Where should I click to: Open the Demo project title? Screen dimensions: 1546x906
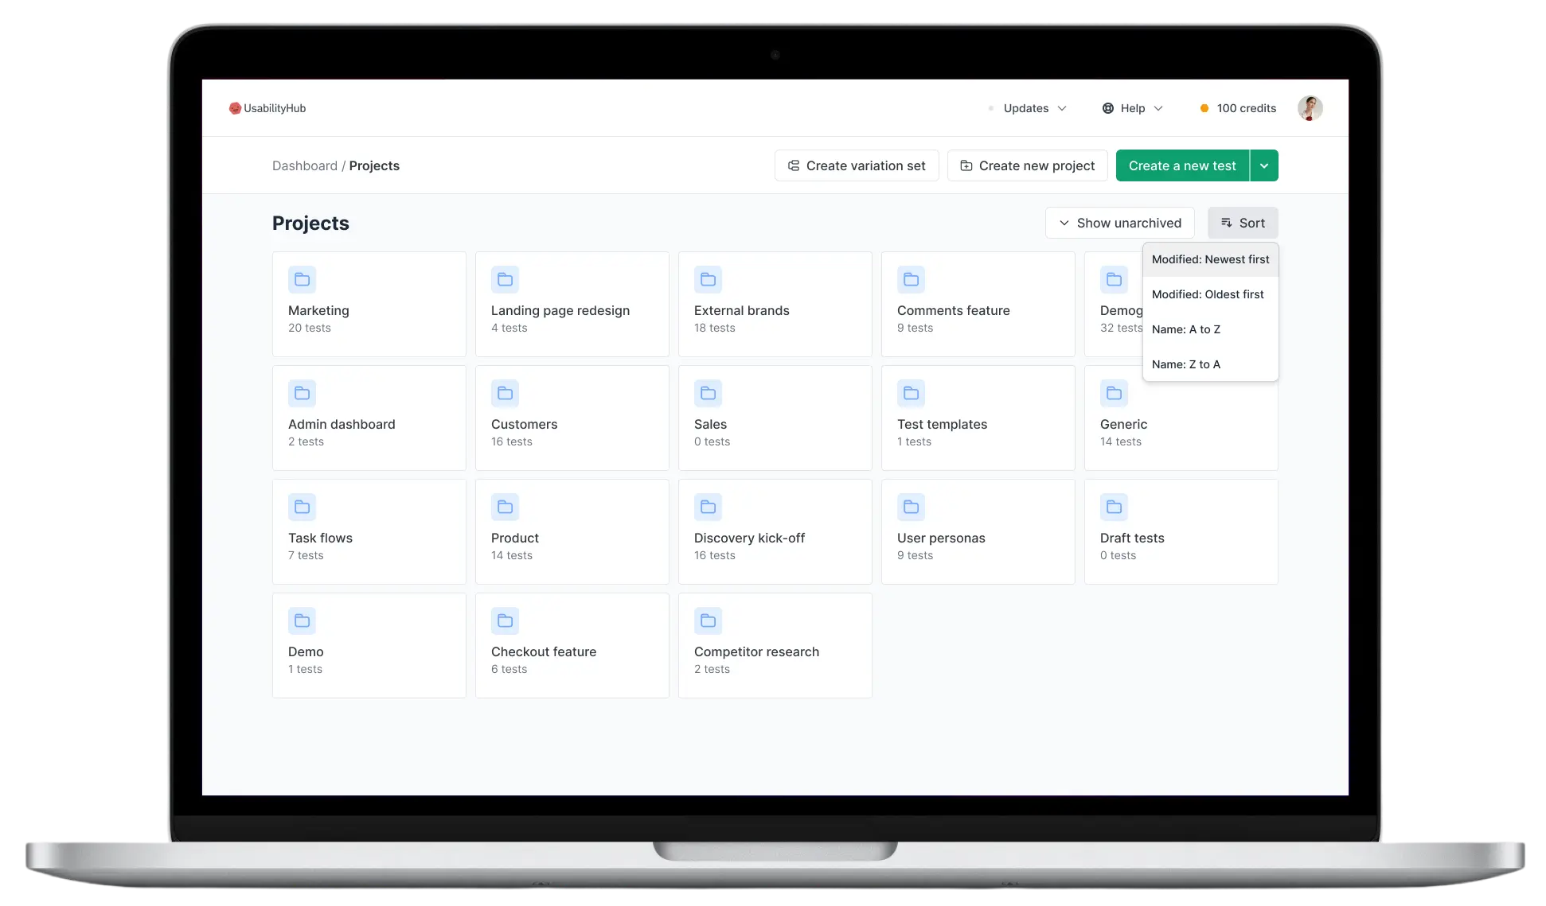[x=306, y=651]
